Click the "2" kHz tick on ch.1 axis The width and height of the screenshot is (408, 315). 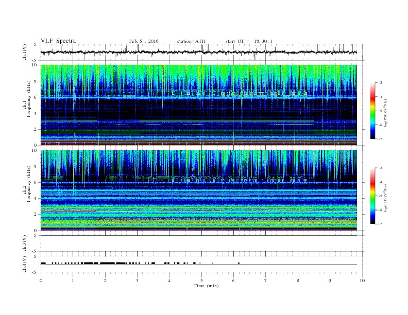coord(36,129)
